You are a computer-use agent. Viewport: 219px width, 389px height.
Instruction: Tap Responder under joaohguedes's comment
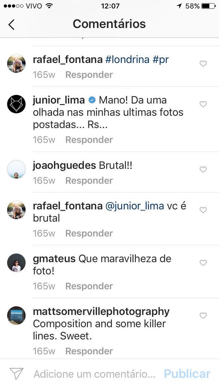click(x=89, y=180)
